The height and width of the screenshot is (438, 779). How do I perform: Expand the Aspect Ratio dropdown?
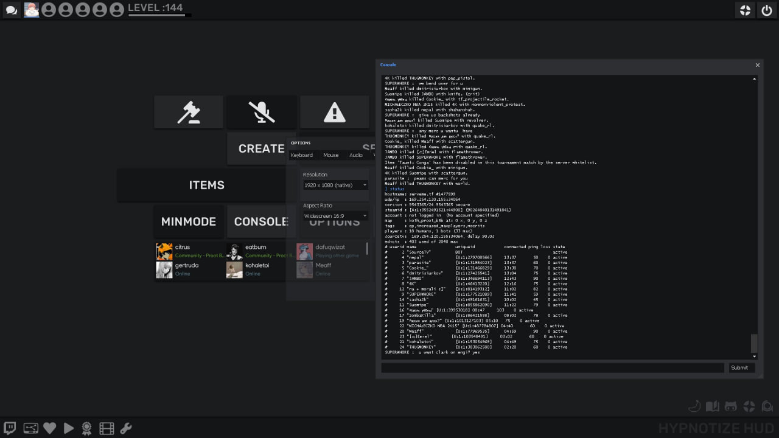tap(335, 216)
